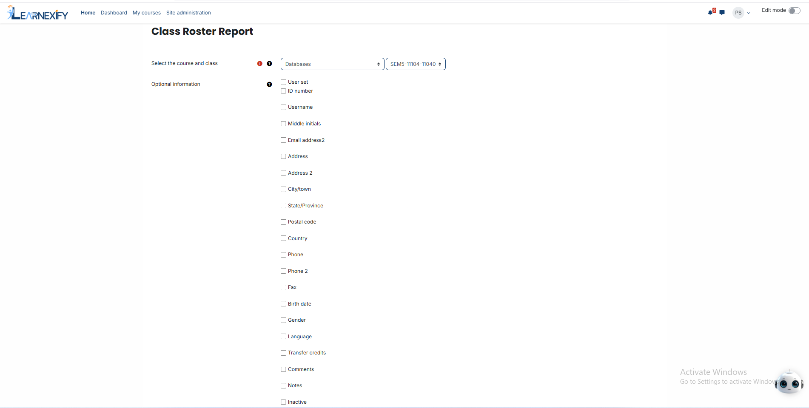
Task: Select the Email address2 checkbox
Action: 283,140
